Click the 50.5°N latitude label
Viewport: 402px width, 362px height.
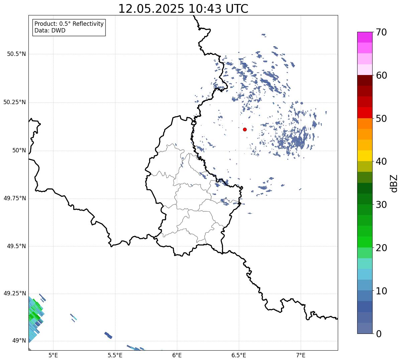[16, 54]
